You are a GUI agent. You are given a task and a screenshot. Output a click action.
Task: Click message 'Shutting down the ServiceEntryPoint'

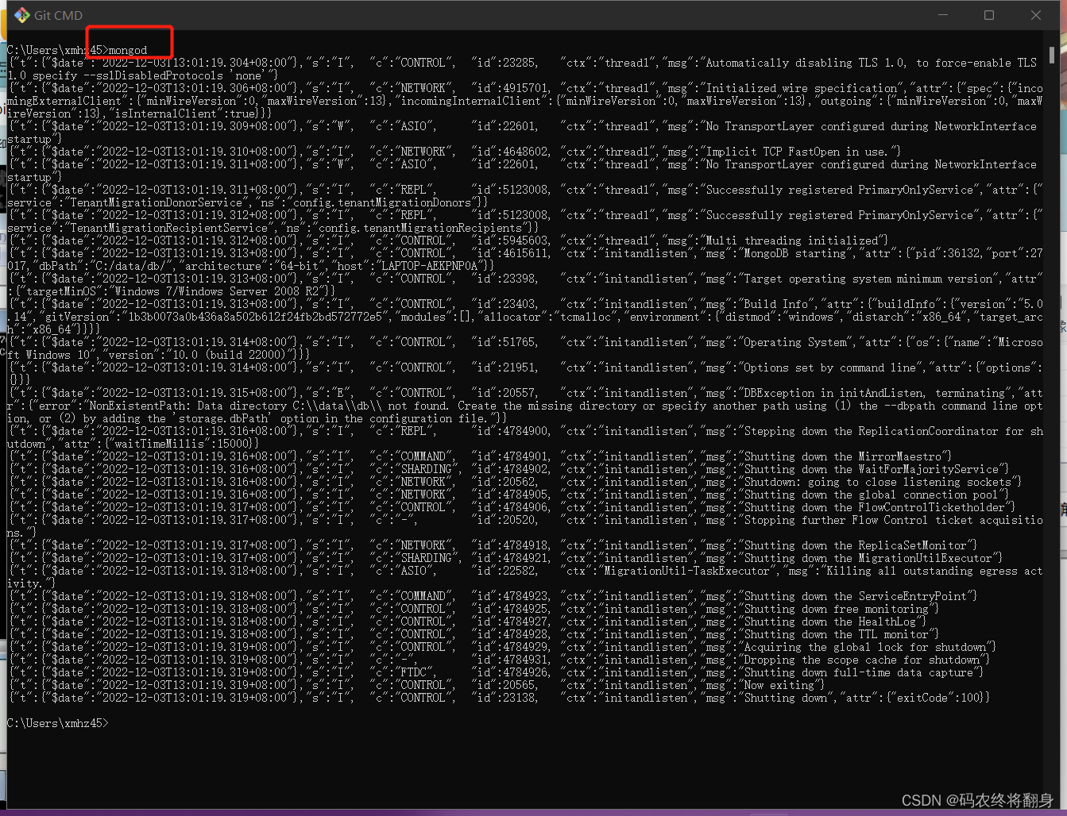coord(856,596)
